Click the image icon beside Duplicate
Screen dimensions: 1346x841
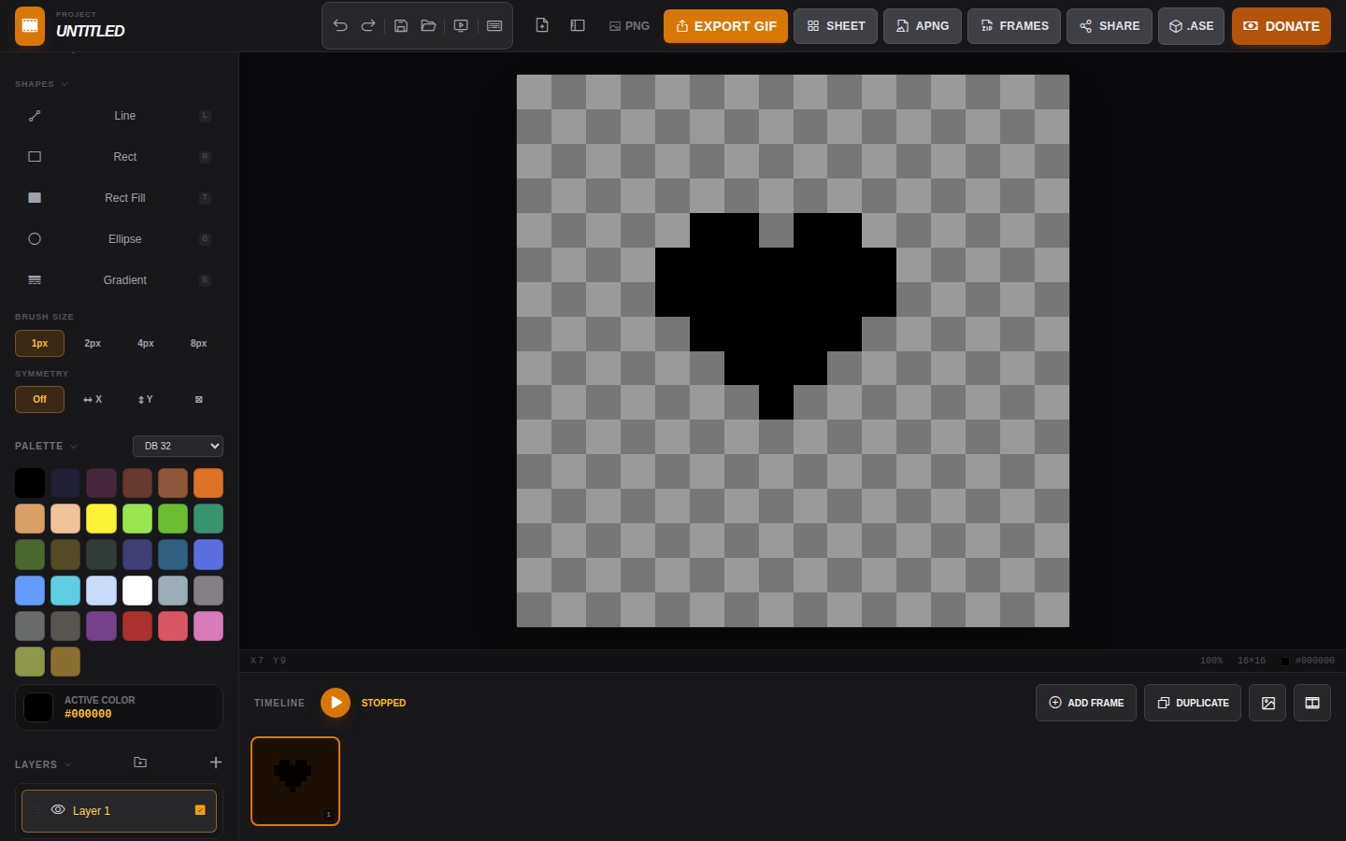(x=1267, y=703)
